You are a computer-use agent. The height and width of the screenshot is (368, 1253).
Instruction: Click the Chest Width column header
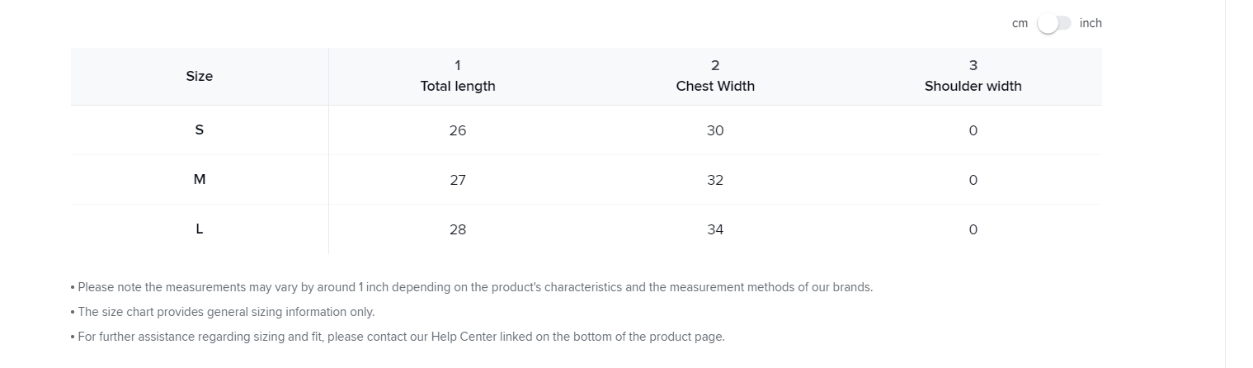(x=715, y=86)
